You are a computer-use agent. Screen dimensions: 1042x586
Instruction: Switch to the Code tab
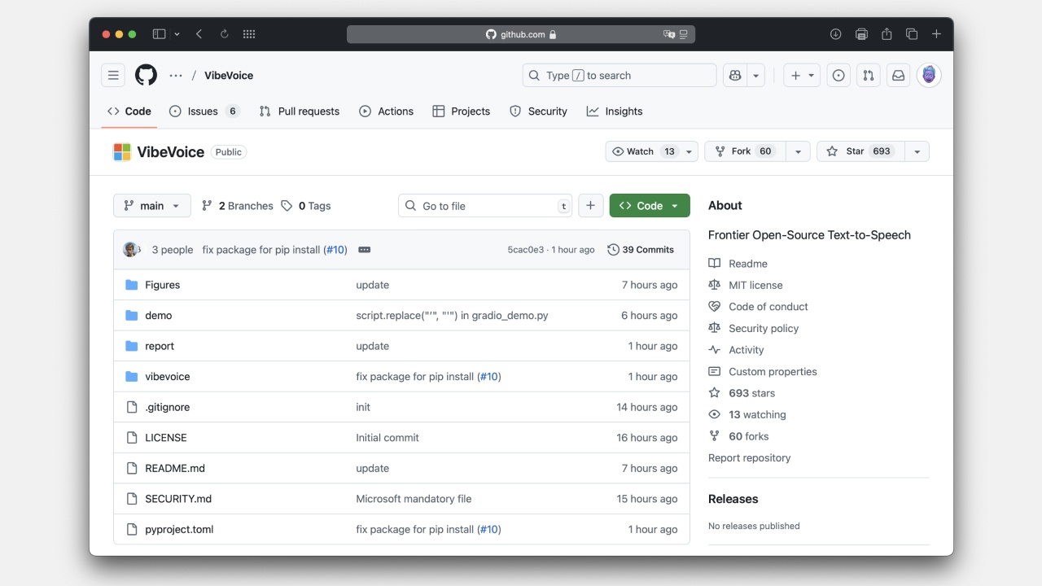tap(129, 112)
